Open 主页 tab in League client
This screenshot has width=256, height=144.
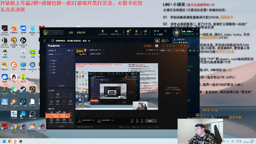pyautogui.click(x=71, y=33)
